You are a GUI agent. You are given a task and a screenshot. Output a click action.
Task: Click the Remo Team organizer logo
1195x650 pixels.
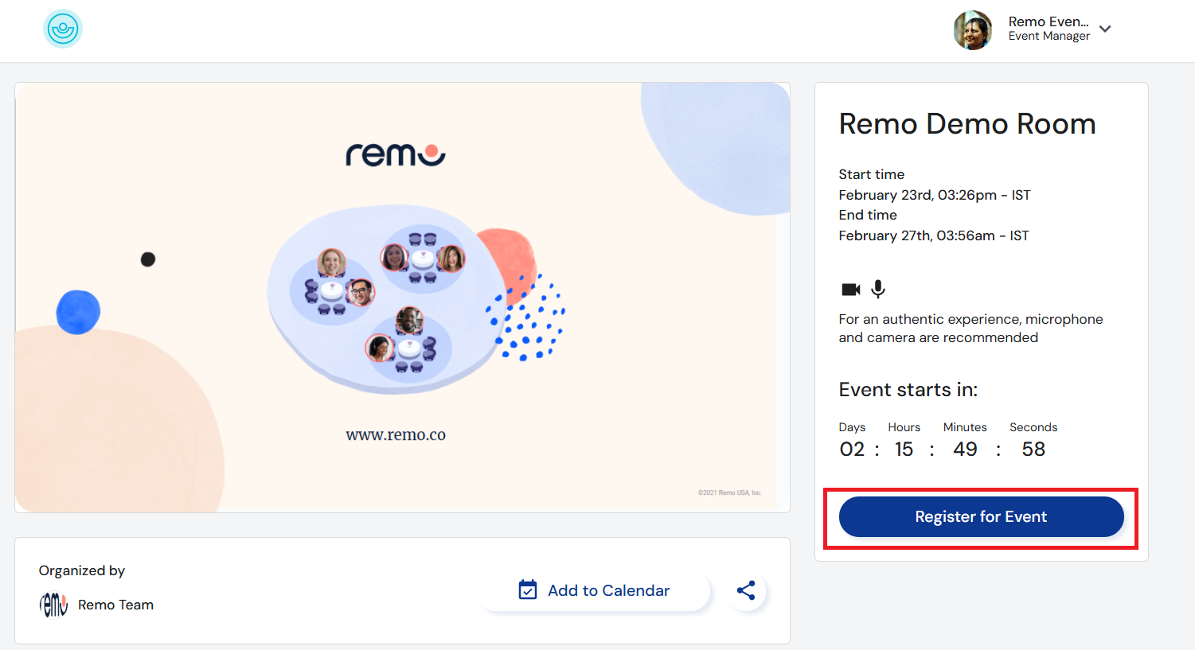click(x=53, y=605)
